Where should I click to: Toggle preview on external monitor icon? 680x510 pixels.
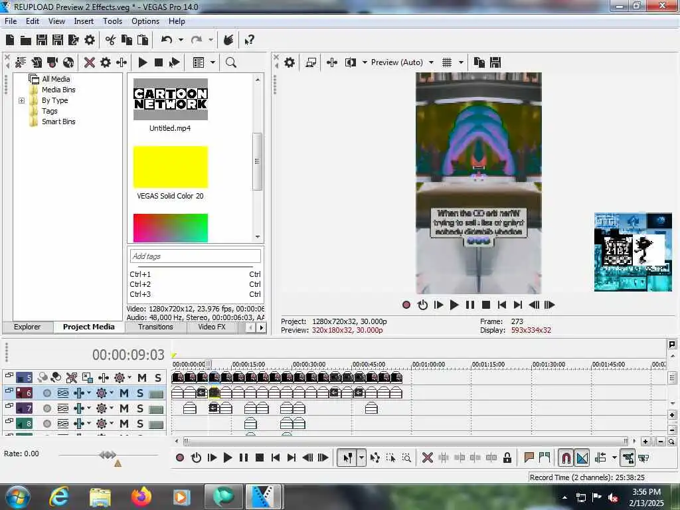tap(311, 62)
